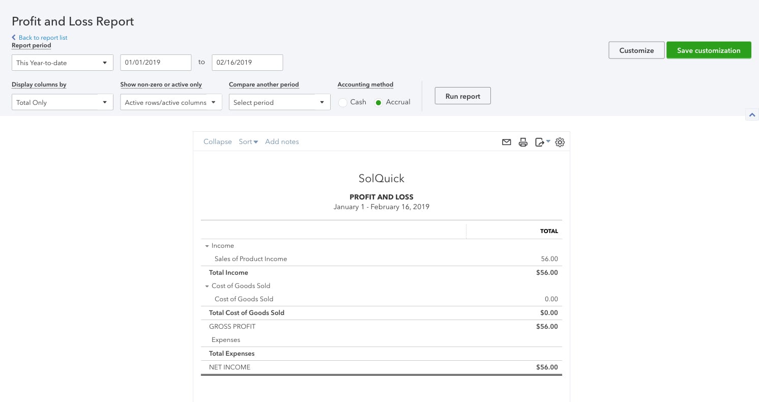The image size is (759, 402).
Task: Click January 1 - February 16, 2019 subtitle
Action: coord(382,207)
